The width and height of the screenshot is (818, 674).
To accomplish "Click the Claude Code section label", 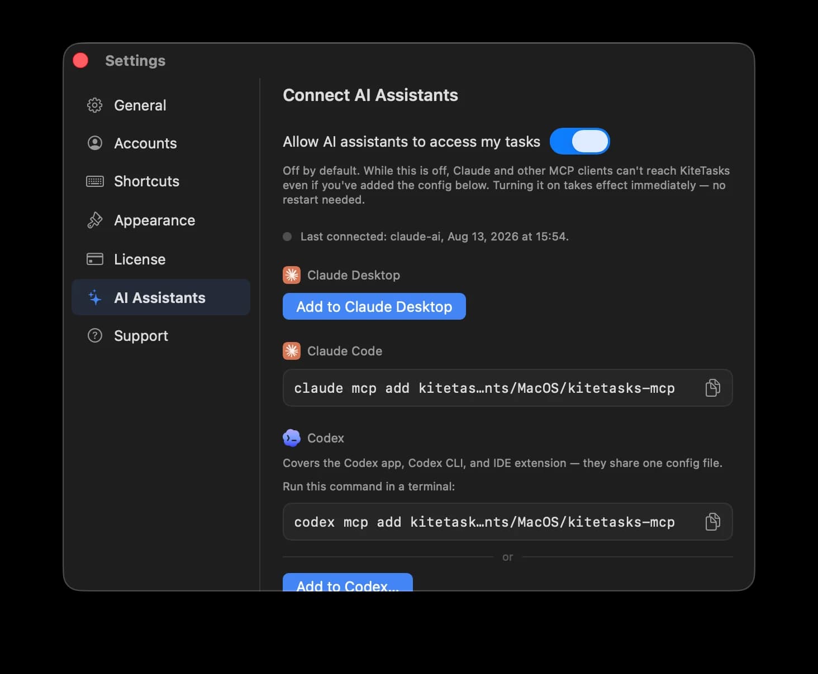I will pos(345,351).
